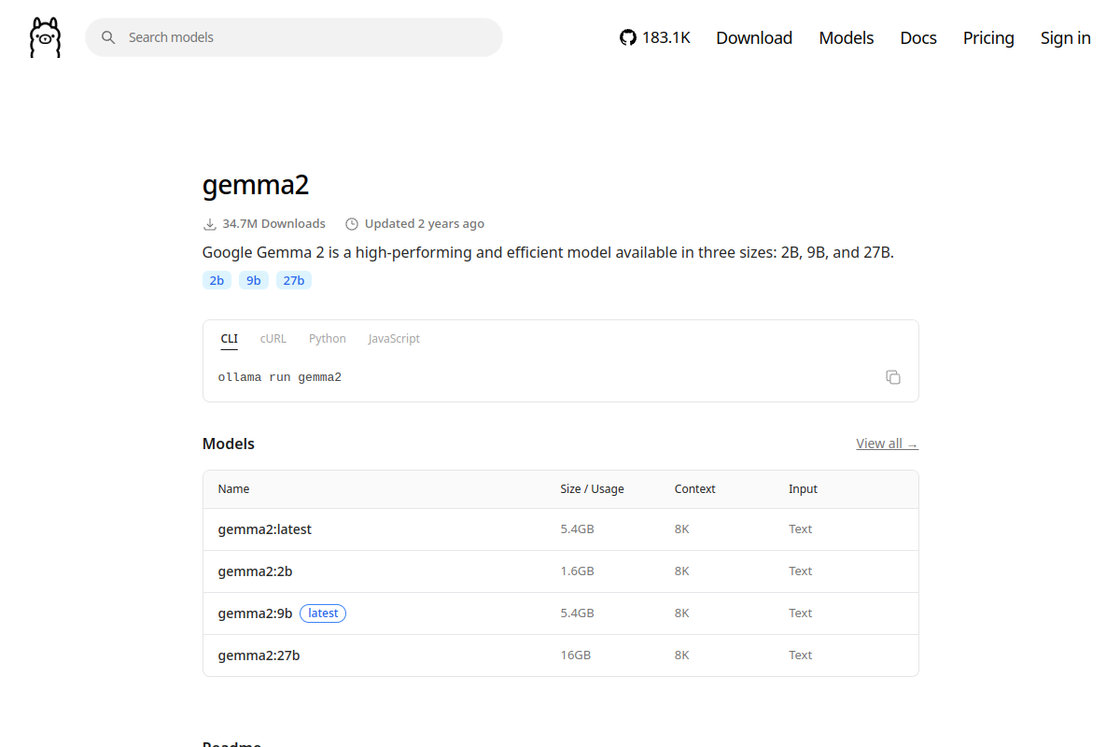Click the latest badge beside gemma2:9b
This screenshot has height=747, width=1120.
pos(323,613)
